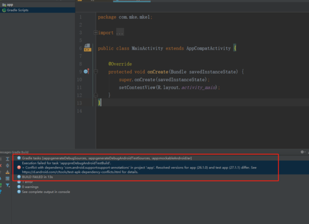309x224 pixels.
Task: Click the onCreate method name on line 9
Action: tap(158, 72)
